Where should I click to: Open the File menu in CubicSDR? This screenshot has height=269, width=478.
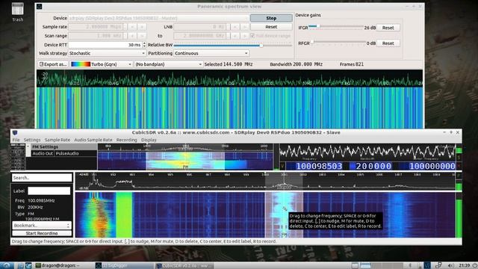(16, 140)
